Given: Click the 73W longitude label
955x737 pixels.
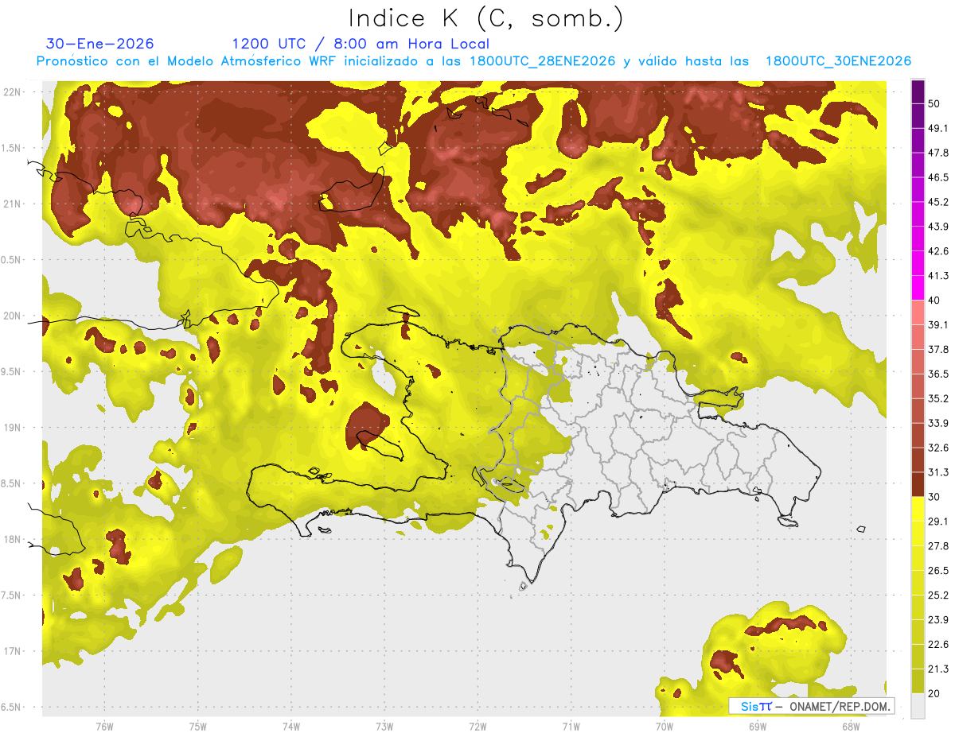Looking at the screenshot, I should coord(384,726).
